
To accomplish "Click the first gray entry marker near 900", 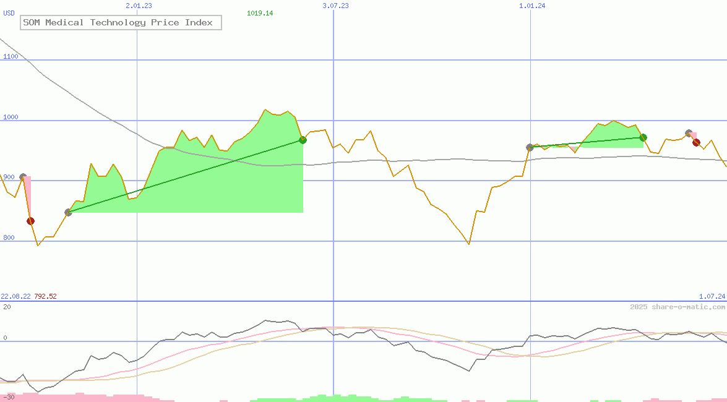I will pos(23,177).
